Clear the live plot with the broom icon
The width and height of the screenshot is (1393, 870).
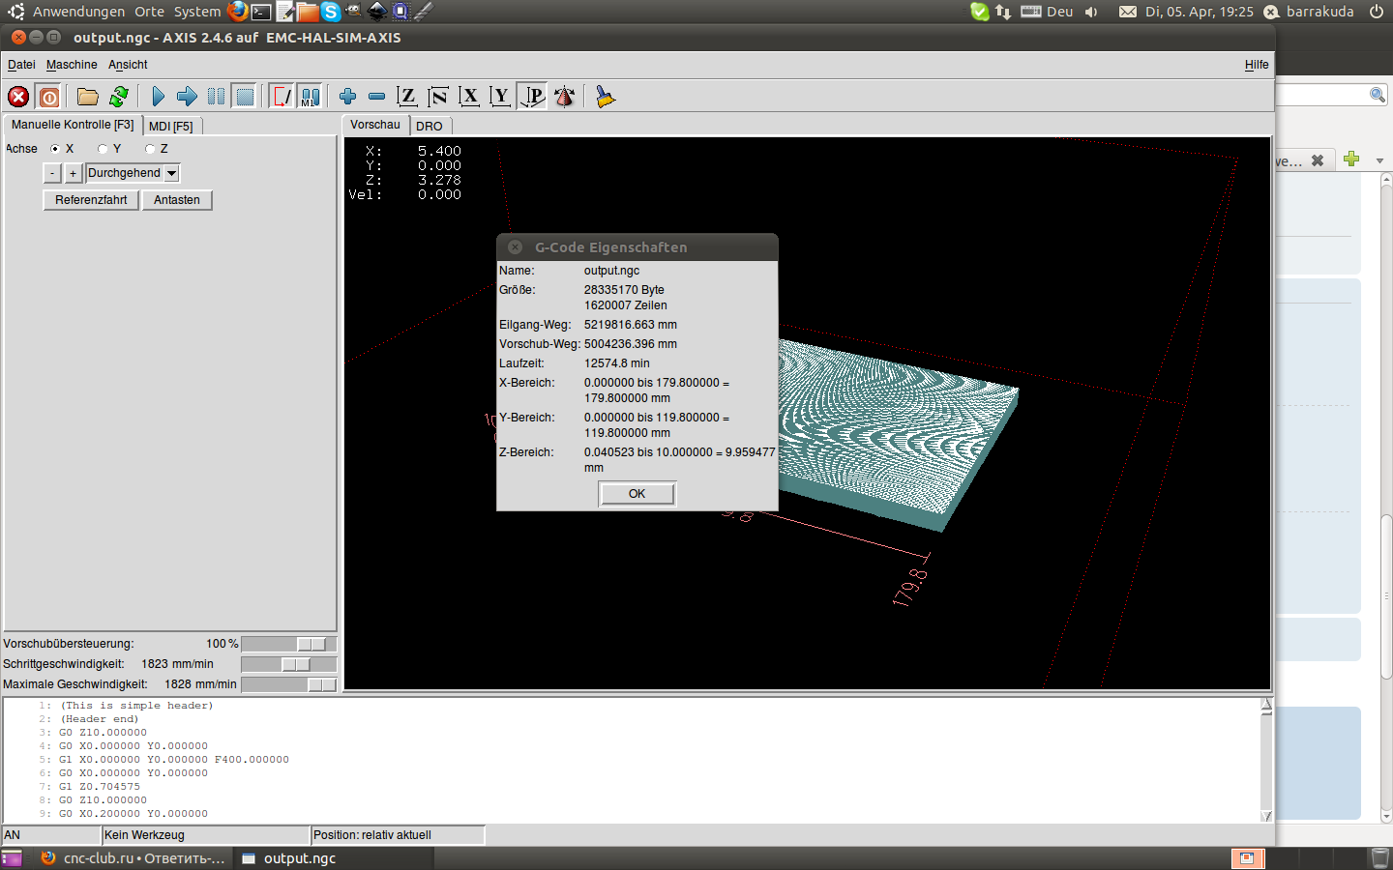coord(605,97)
